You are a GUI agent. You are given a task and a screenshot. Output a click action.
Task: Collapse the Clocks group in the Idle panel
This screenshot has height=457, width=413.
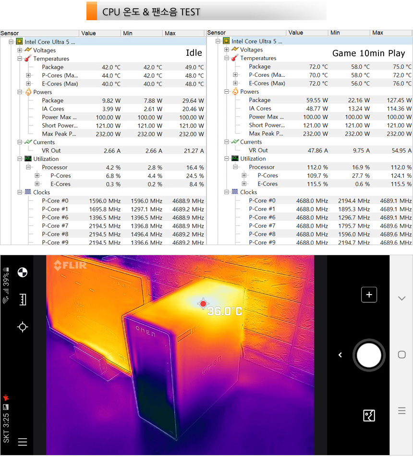coord(20,192)
